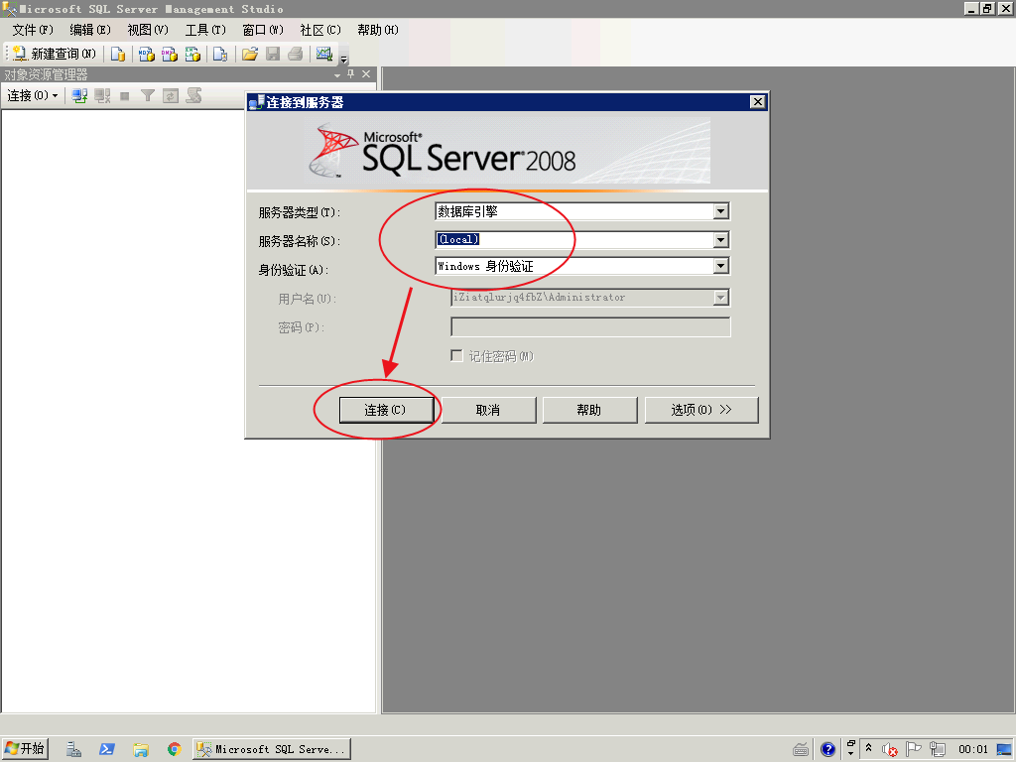Click the Analysis Services DMX Query icon

pyautogui.click(x=170, y=54)
